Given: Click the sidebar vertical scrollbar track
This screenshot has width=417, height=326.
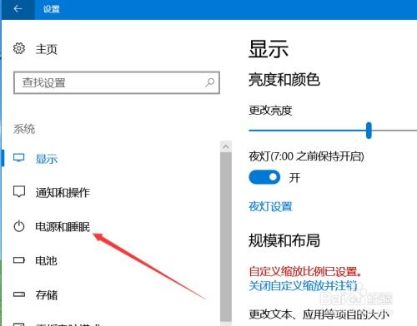Looking at the screenshot, I should tap(226, 235).
